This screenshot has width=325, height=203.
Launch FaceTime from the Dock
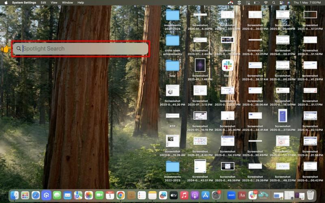coord(99,195)
